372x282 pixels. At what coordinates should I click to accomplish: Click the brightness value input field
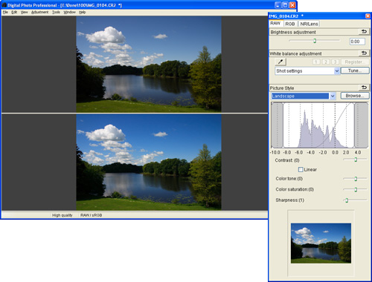tap(357, 42)
